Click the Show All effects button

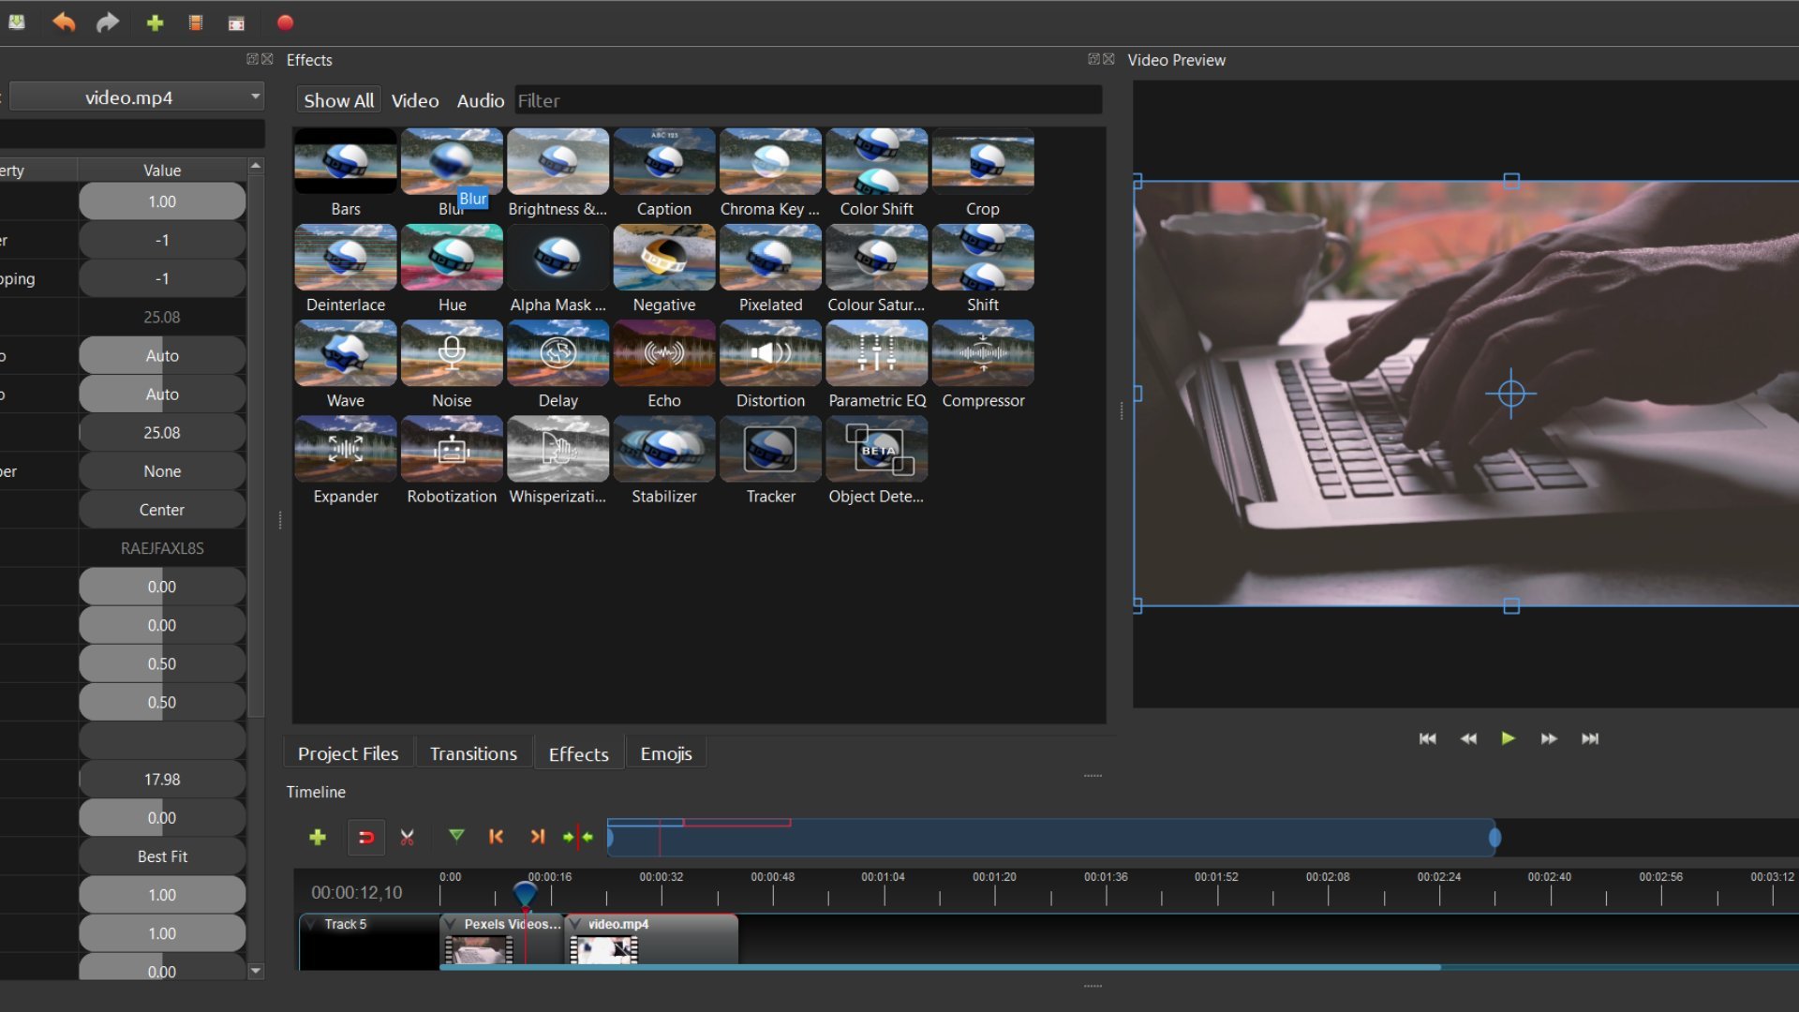tap(338, 100)
